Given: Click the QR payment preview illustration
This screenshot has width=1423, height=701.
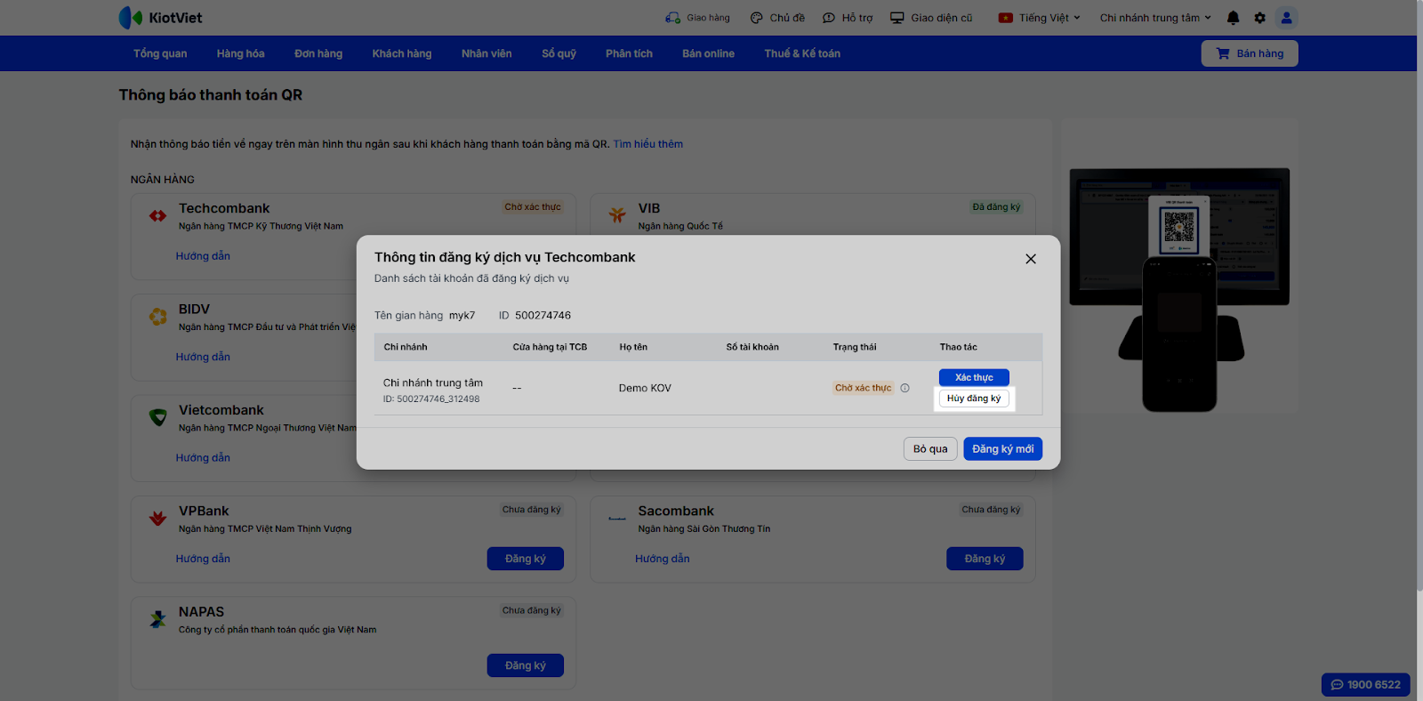Looking at the screenshot, I should 1179,289.
